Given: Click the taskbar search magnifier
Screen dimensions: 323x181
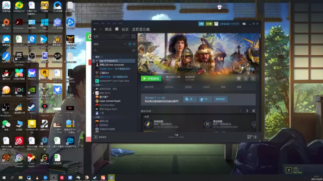Looking at the screenshot, I should point(12,177).
